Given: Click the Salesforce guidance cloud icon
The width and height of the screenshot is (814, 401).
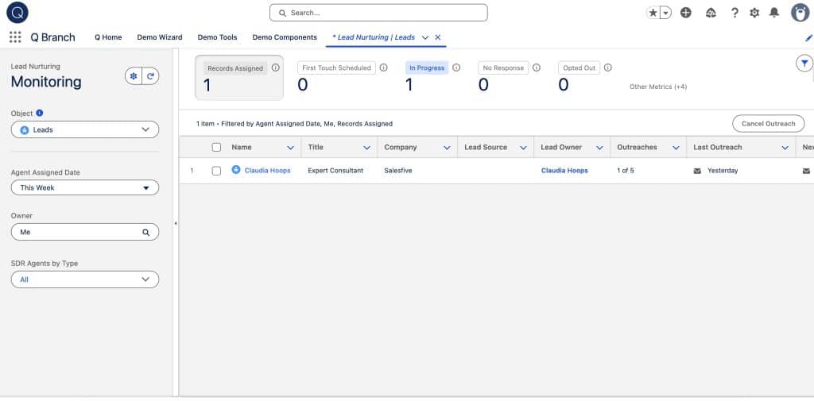Looking at the screenshot, I should pos(711,13).
